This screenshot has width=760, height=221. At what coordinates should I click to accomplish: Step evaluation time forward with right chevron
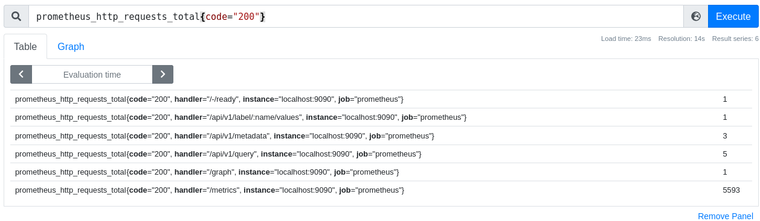pyautogui.click(x=163, y=75)
